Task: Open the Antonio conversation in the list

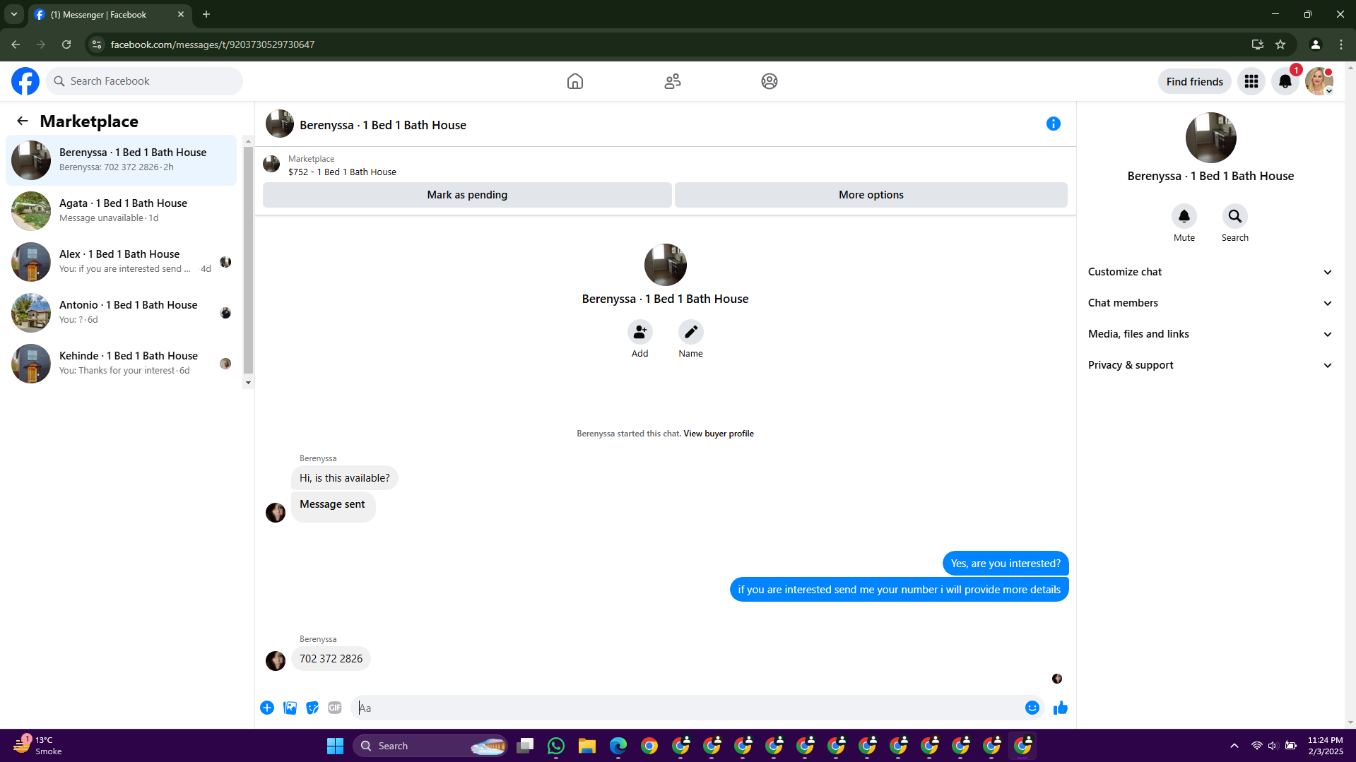Action: click(x=121, y=313)
